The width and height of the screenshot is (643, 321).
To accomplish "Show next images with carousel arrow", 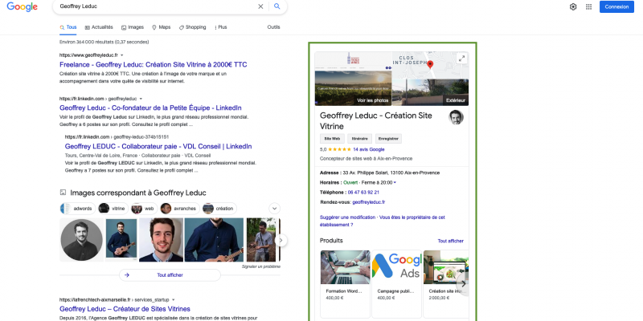I will coord(281,240).
